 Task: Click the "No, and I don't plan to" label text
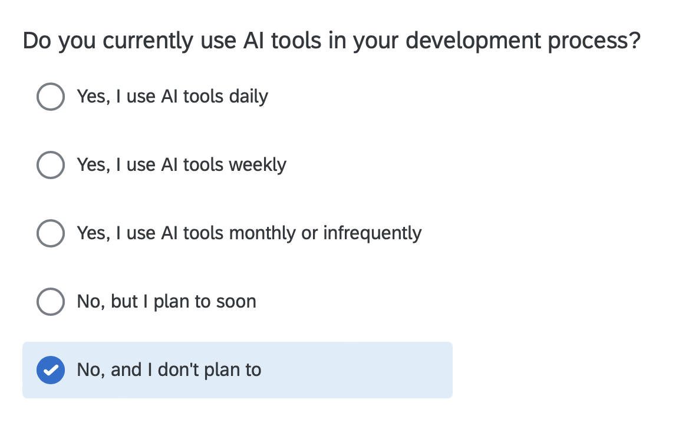coord(169,370)
